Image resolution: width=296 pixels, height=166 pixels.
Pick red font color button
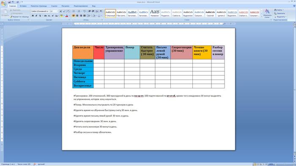pyautogui.click(x=66, y=16)
